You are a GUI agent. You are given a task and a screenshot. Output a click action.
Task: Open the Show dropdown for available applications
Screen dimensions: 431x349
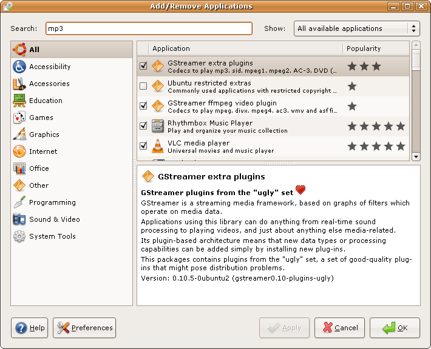pos(357,28)
